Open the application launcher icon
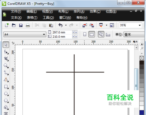The width and height of the screenshot is (146, 115). (101, 25)
